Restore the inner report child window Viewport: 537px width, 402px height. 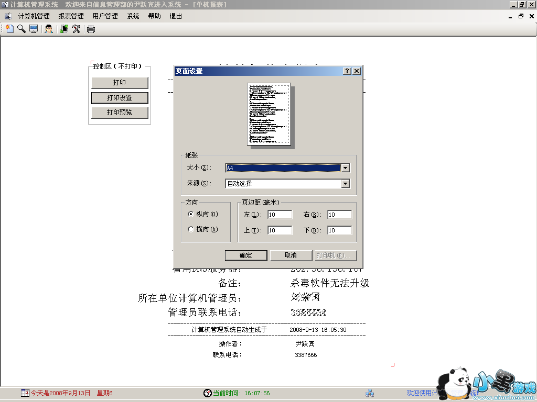coord(521,16)
